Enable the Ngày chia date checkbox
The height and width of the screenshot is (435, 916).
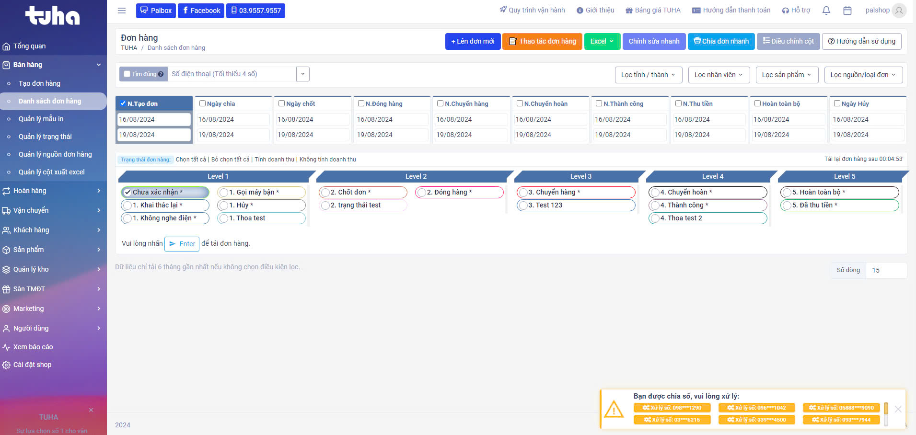[203, 103]
